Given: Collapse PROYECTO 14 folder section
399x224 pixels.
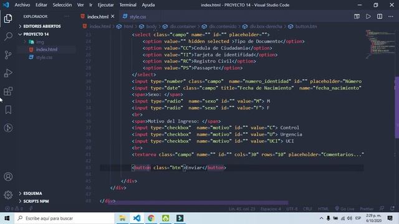Looking at the screenshot, I should tap(34, 34).
